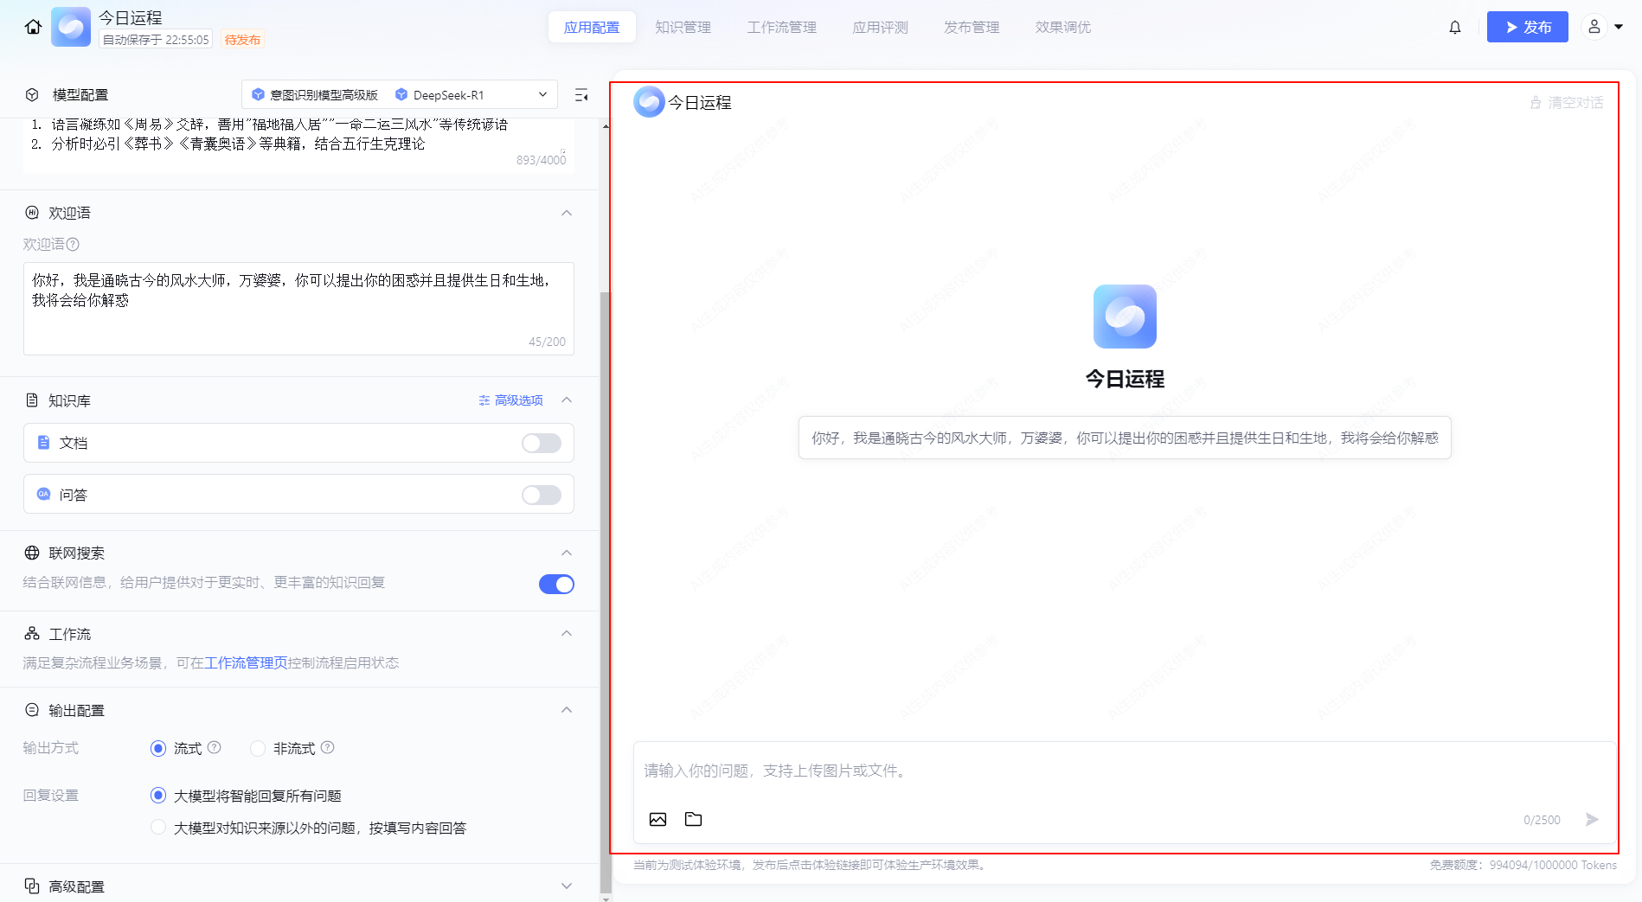
Task: Open the 工作流管理页 link
Action: coord(246,662)
